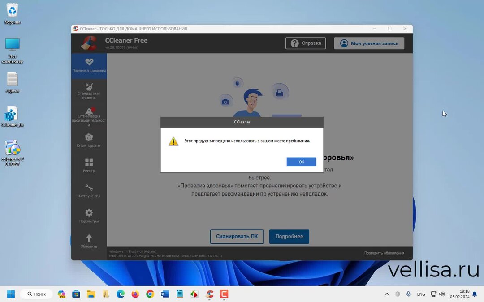The width and height of the screenshot is (484, 302).
Task: Open the Реестр section
Action: tap(89, 166)
